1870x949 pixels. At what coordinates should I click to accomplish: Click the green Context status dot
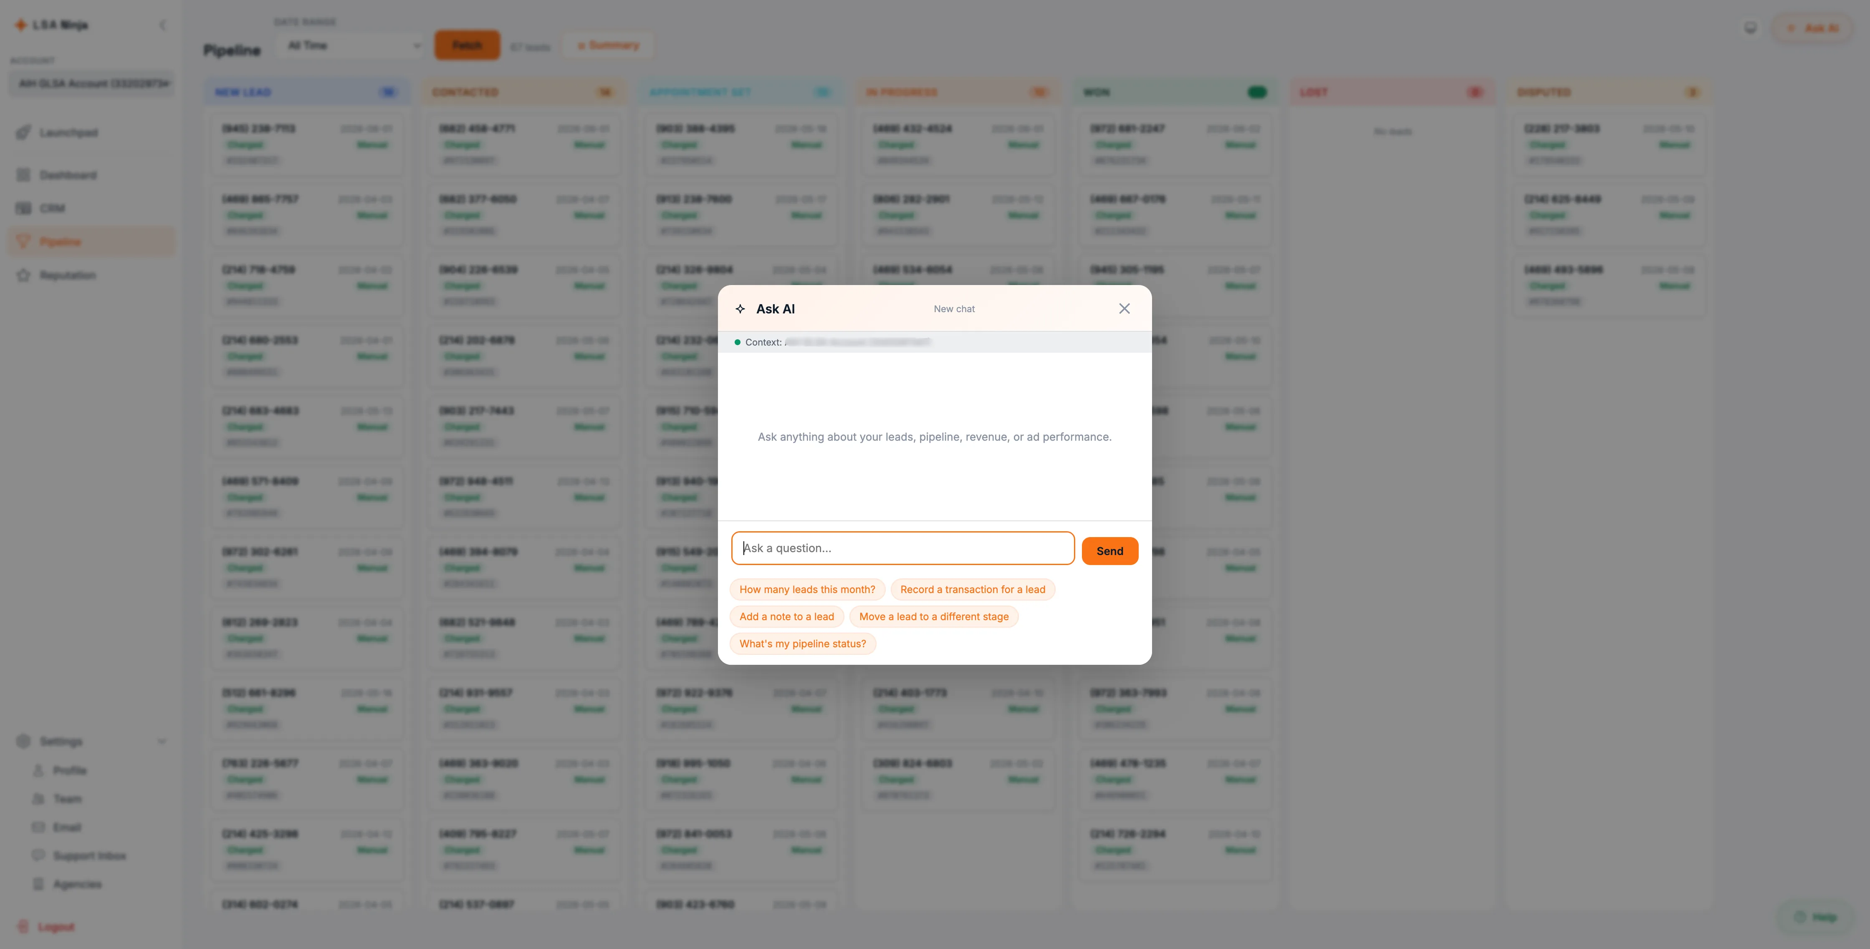pos(738,343)
